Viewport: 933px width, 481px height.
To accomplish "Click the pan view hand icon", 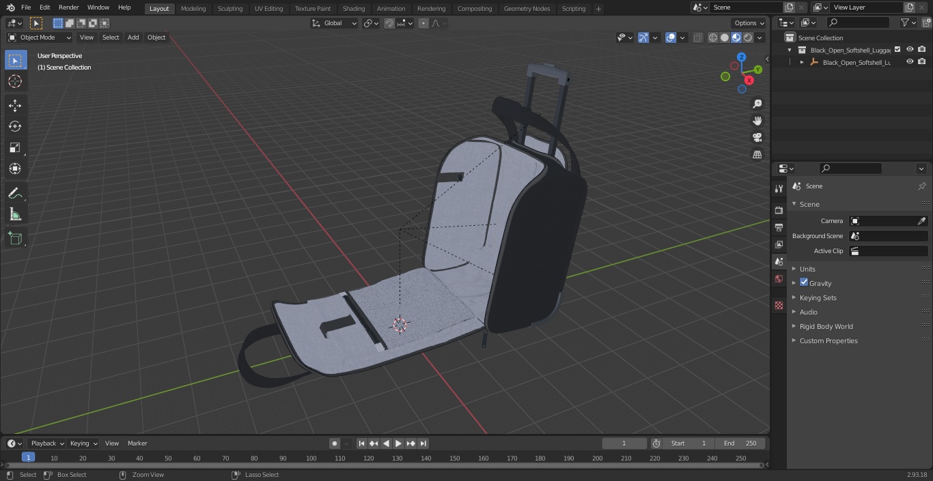I will 757,121.
